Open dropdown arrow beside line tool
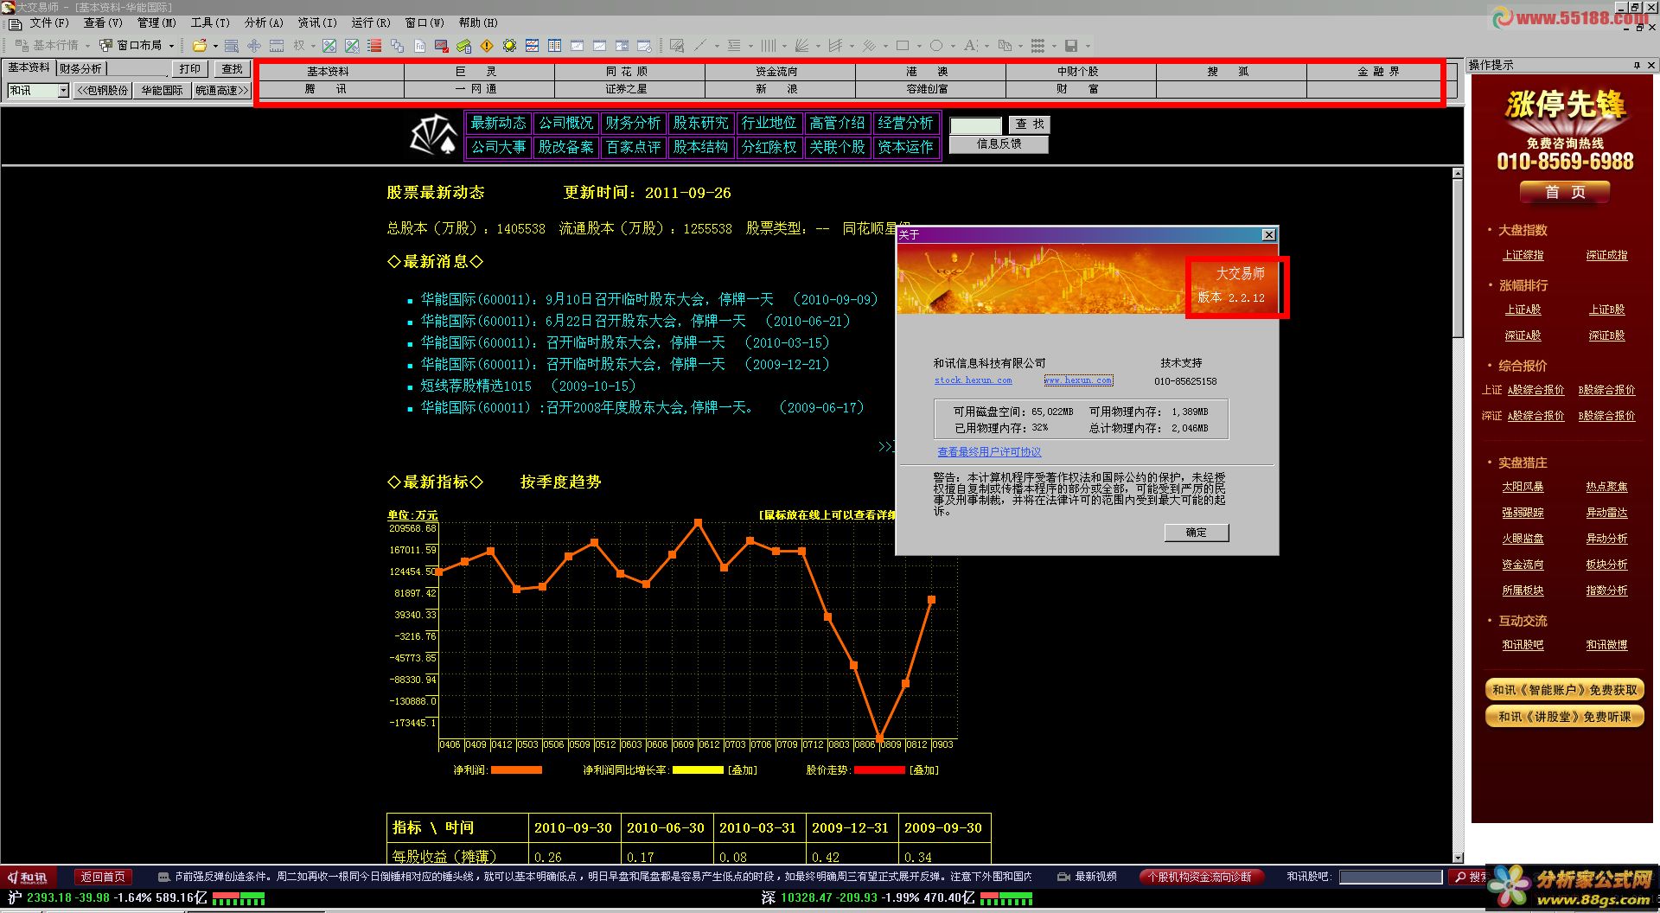 tap(717, 46)
